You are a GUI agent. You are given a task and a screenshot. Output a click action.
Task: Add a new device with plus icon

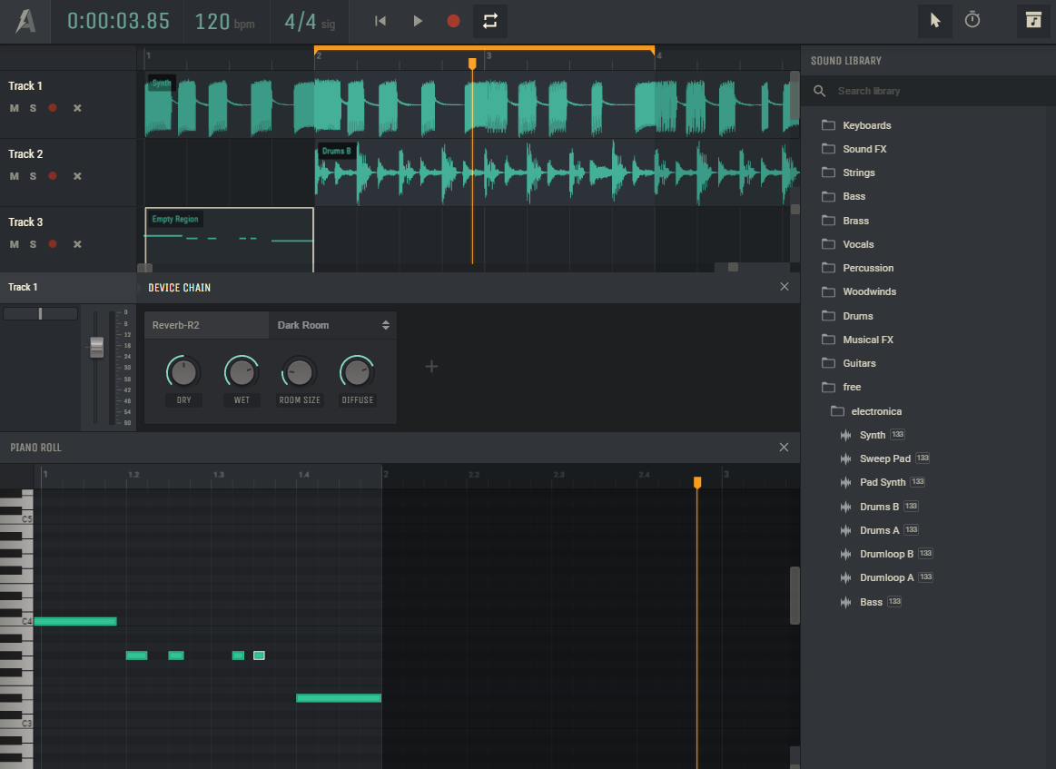[432, 367]
